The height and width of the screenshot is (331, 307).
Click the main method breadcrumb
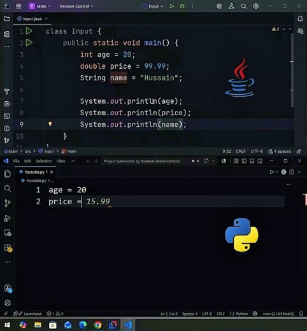coord(69,151)
